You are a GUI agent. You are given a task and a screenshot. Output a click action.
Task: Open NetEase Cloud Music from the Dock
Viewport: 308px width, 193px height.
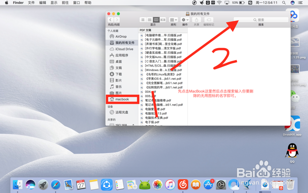183,185
